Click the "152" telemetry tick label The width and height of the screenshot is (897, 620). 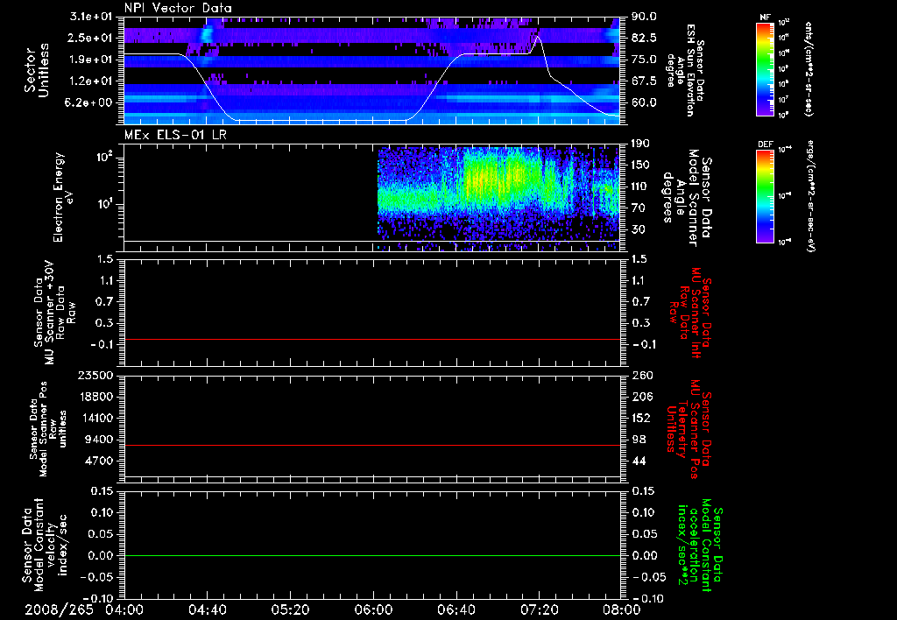tap(641, 418)
